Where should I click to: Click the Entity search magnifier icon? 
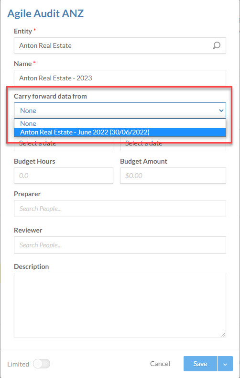pyautogui.click(x=217, y=45)
